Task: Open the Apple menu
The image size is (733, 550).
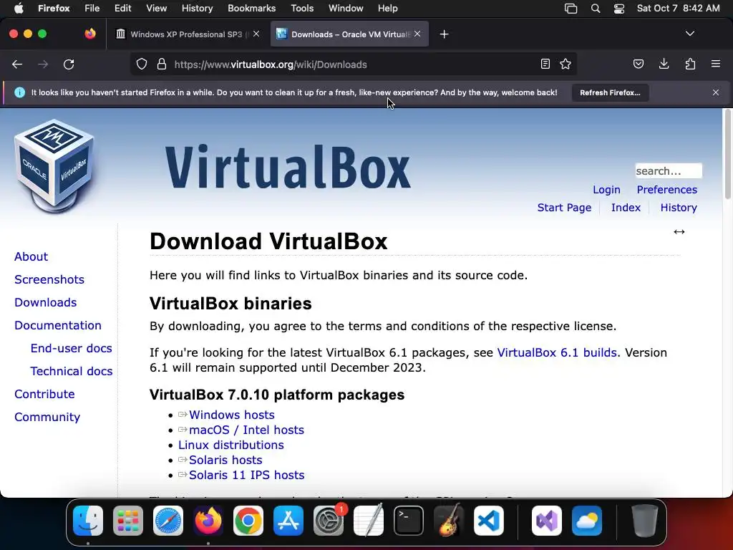Action: [x=19, y=8]
